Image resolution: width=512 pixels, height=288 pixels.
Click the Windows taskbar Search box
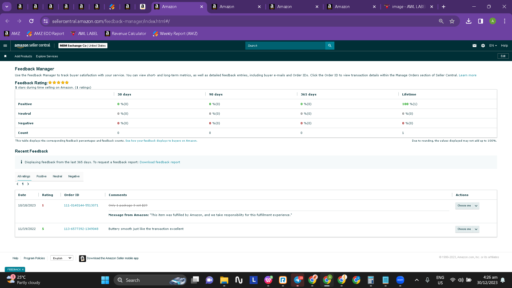tap(150, 280)
